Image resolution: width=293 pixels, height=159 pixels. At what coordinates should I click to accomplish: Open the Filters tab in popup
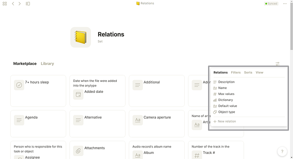pos(236,73)
